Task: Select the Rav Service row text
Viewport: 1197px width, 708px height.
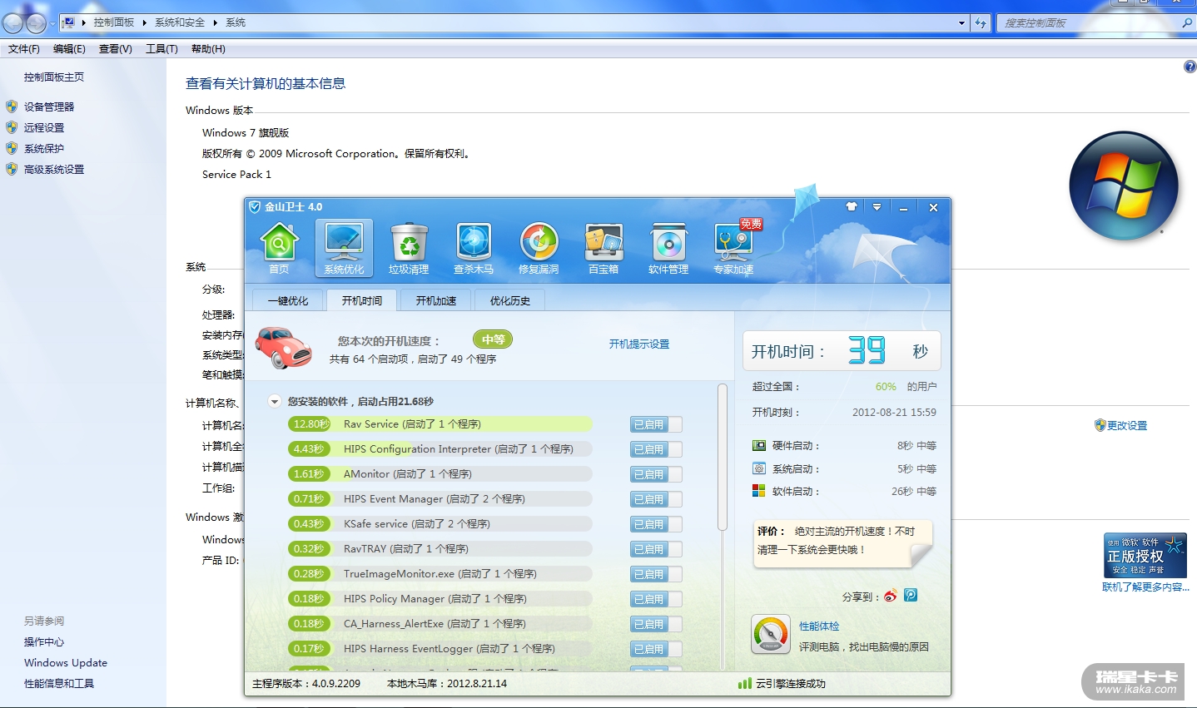Action: pos(412,424)
